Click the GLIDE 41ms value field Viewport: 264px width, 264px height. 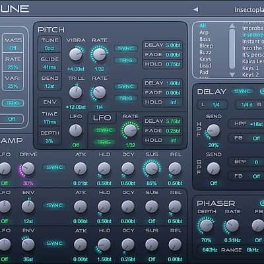49,67
